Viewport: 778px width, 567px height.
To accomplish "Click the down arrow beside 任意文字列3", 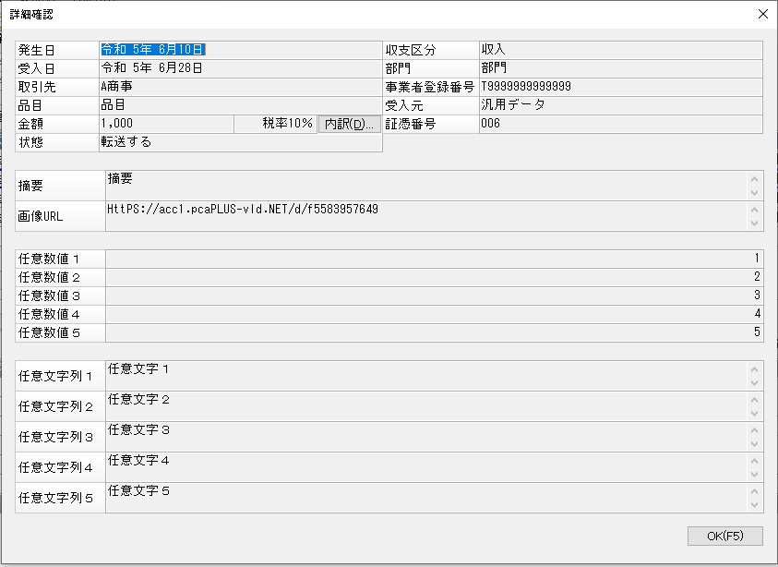I will click(754, 444).
